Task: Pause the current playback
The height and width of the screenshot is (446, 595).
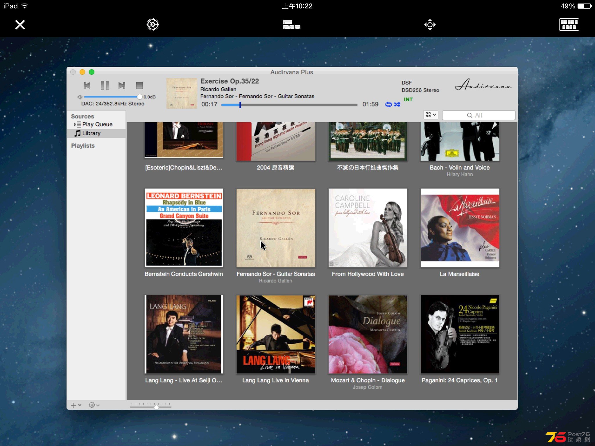Action: click(105, 85)
